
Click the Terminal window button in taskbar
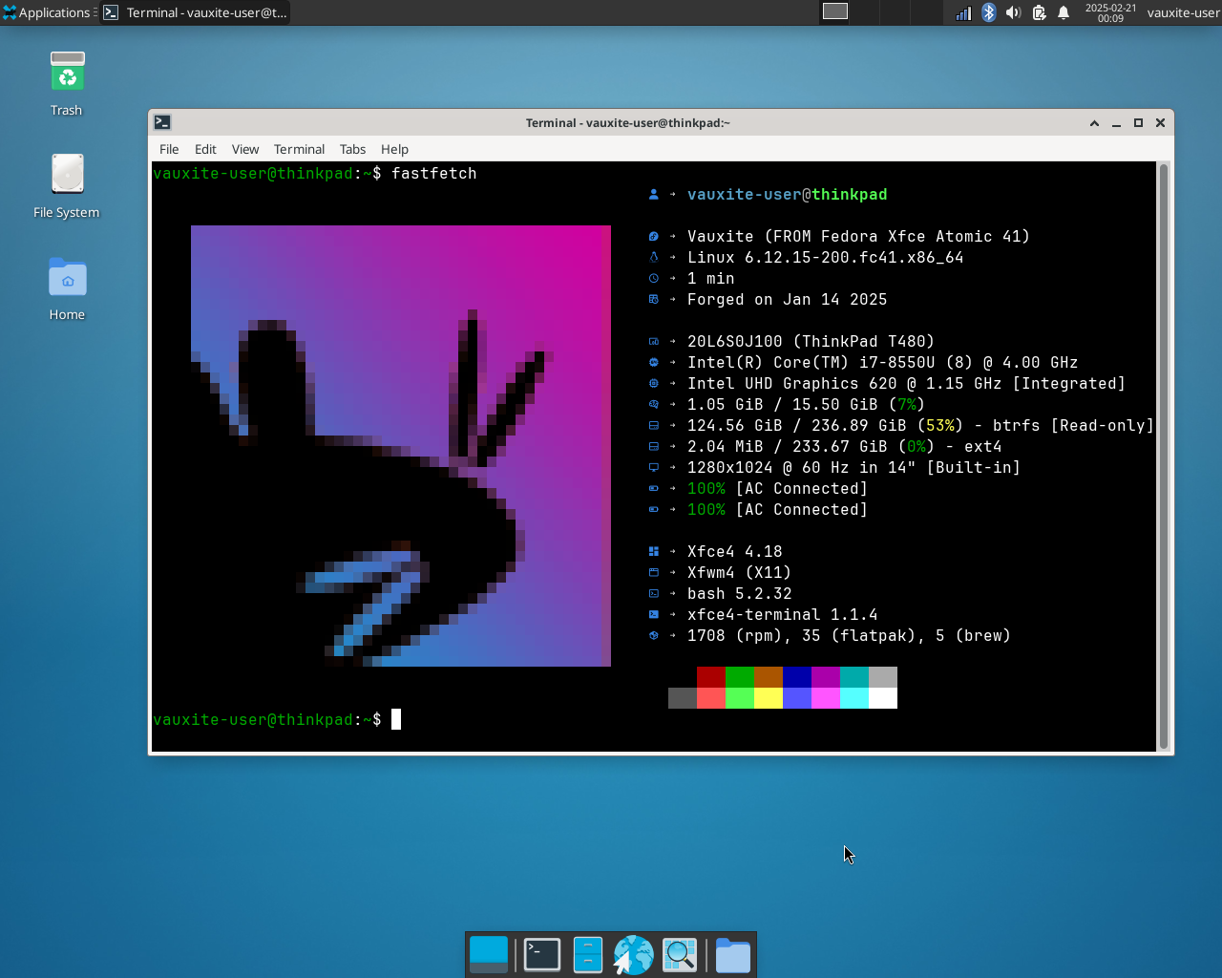coord(196,12)
